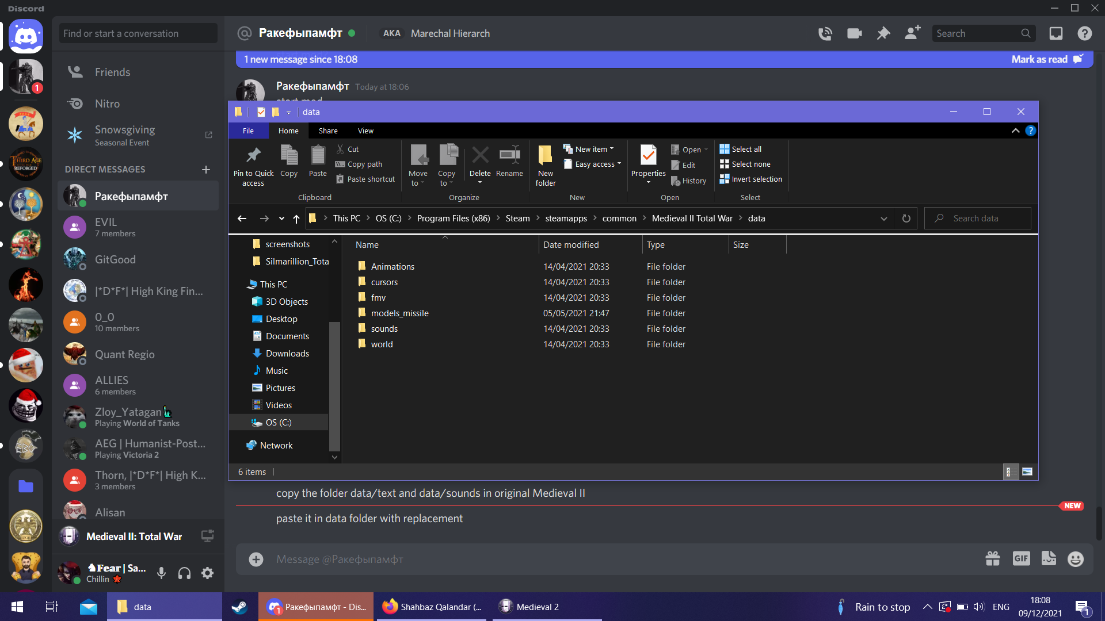Click Copy path in Explorer ribbon
The height and width of the screenshot is (621, 1105).
coord(359,164)
